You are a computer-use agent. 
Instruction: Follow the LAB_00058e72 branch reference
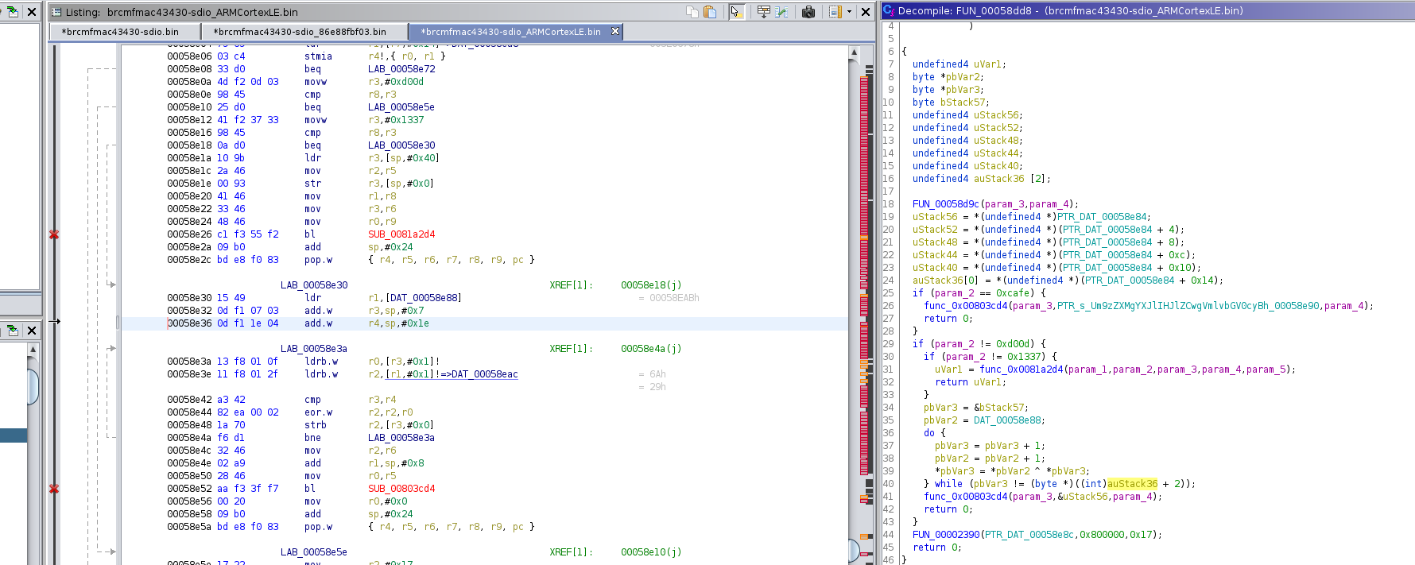coord(401,69)
